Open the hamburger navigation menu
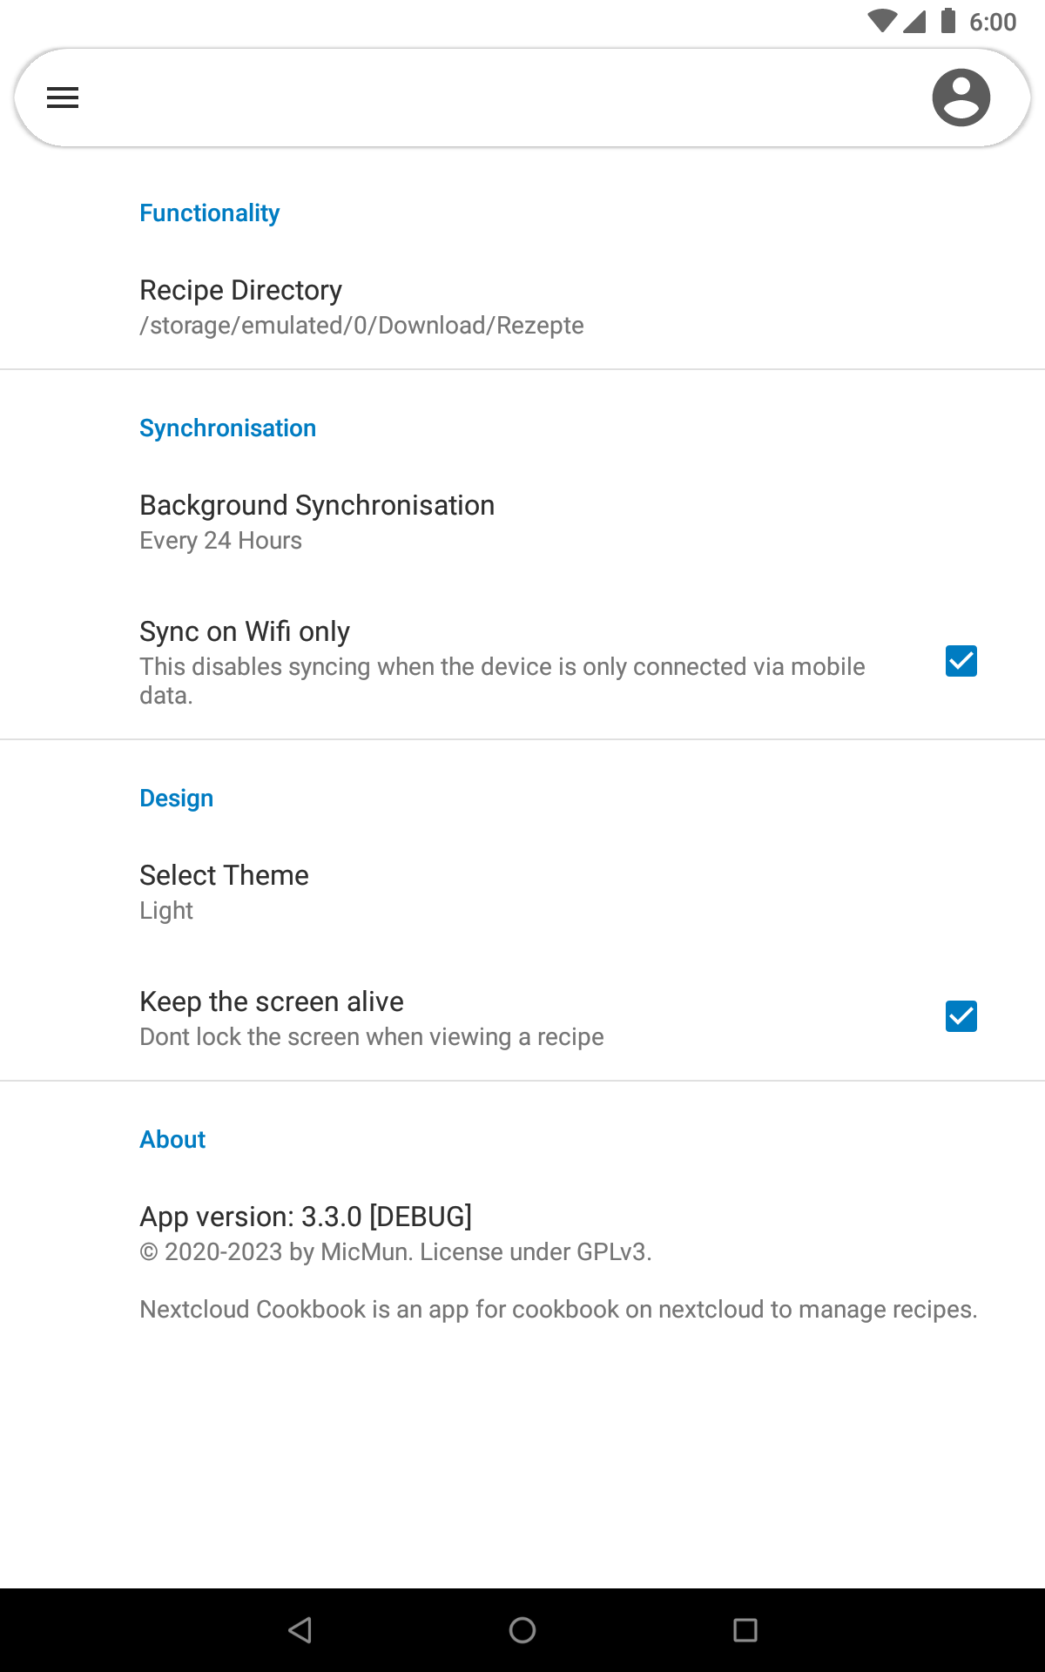This screenshot has width=1045, height=1672. pos(63,98)
